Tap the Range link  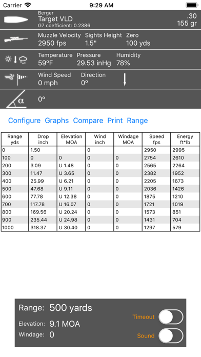click(x=137, y=121)
